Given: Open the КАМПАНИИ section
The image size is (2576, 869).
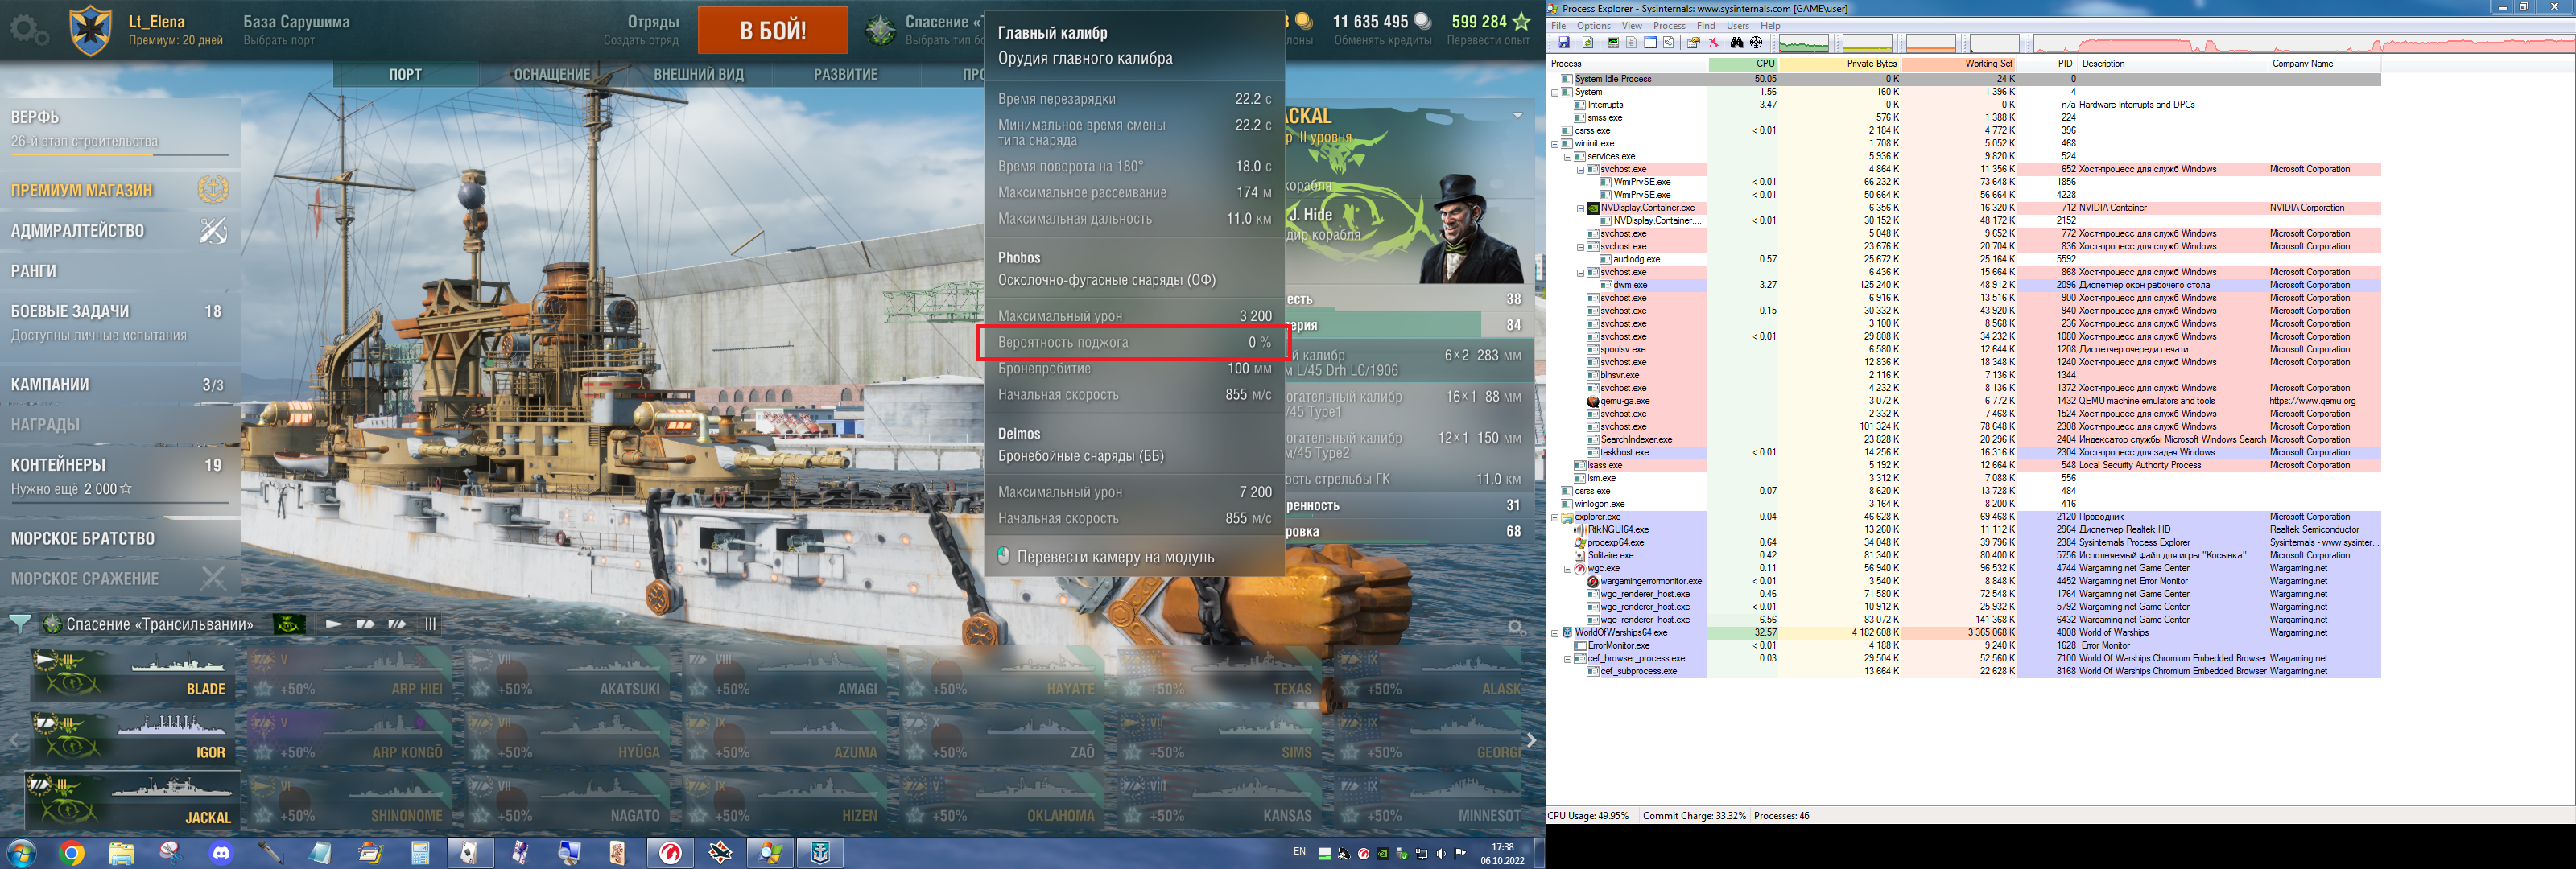Looking at the screenshot, I should point(120,384).
